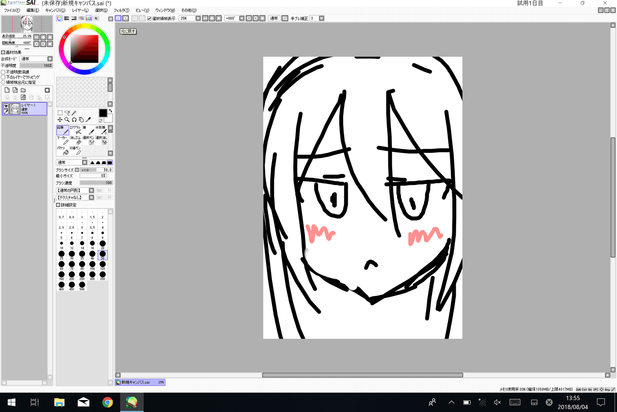Click the magic wand selection tool
617x412 pixels.
74,113
